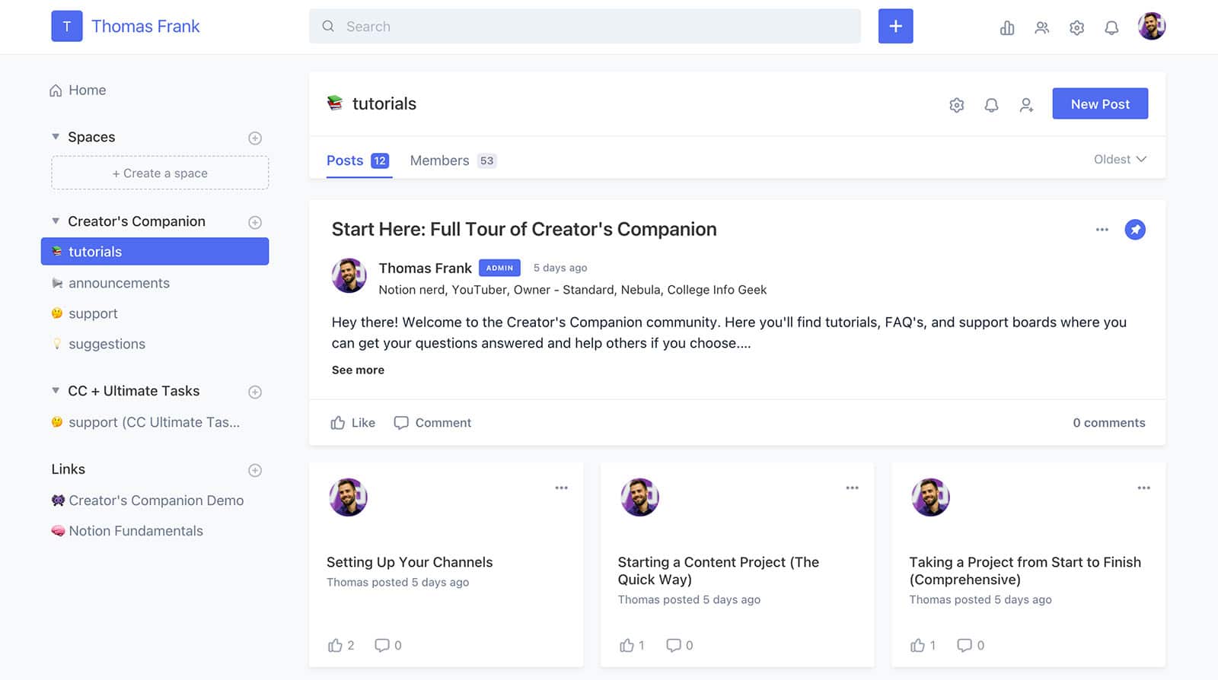Like the Setting Up Your Channels post
This screenshot has width=1218, height=680.
coord(335,646)
